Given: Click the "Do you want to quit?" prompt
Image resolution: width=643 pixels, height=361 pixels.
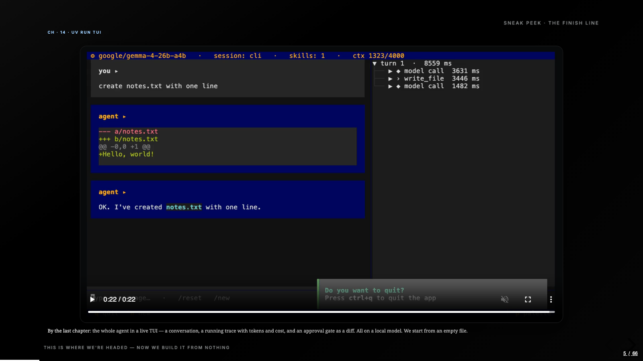Looking at the screenshot, I should coord(365,290).
